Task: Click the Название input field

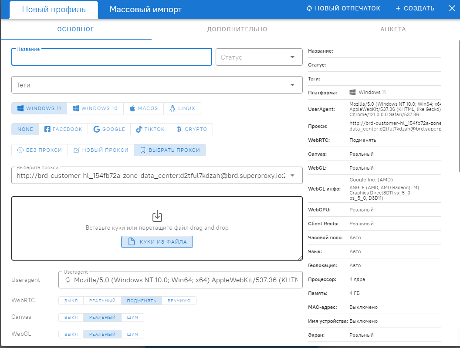Action: [x=112, y=57]
